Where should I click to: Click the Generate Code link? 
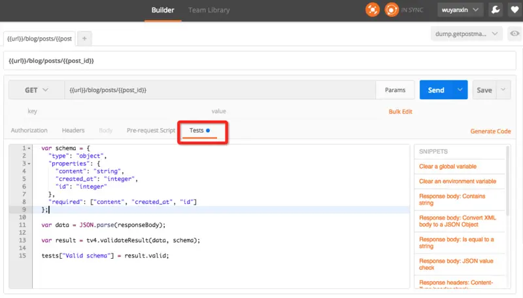tap(490, 131)
